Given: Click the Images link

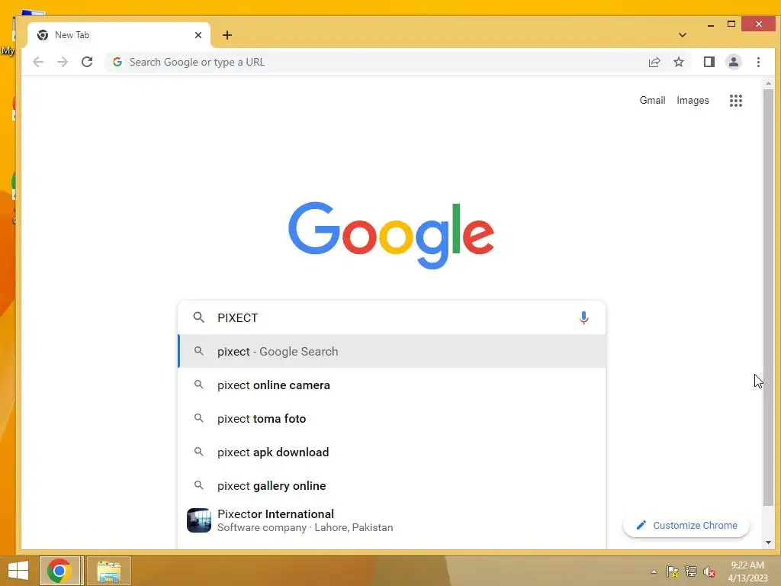Looking at the screenshot, I should pyautogui.click(x=693, y=100).
